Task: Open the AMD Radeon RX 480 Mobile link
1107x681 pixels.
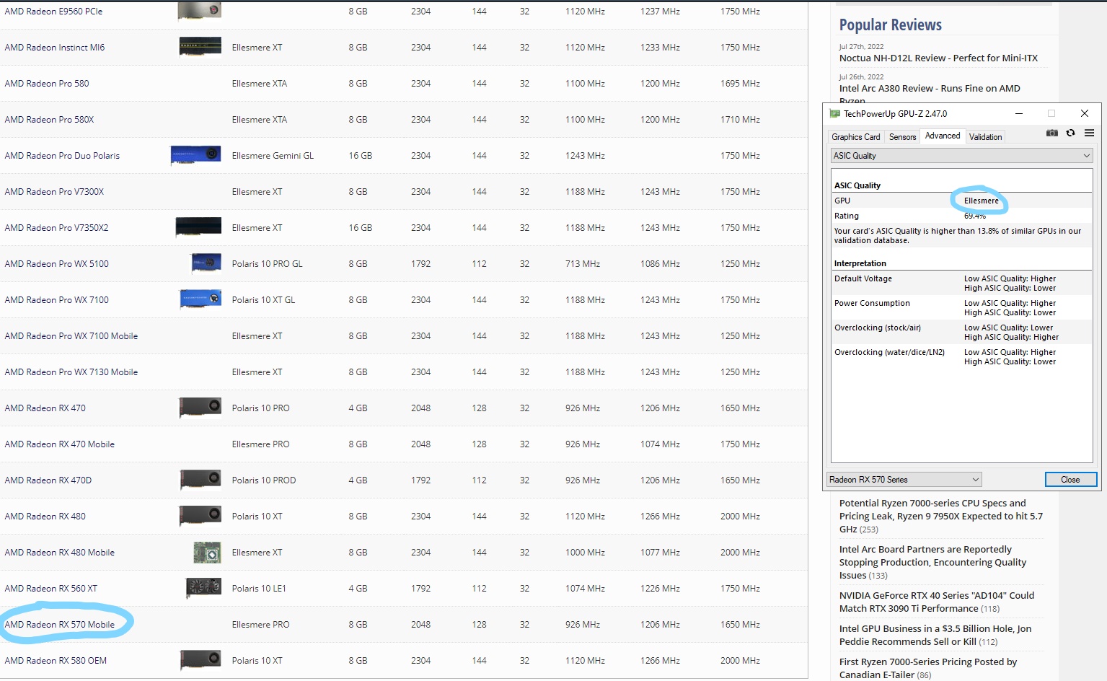Action: click(x=60, y=553)
